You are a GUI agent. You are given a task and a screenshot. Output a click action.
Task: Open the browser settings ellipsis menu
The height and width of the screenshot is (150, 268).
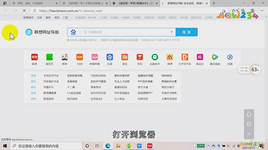point(262,11)
